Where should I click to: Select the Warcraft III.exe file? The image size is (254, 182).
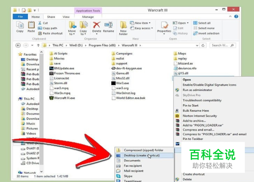tap(62, 98)
